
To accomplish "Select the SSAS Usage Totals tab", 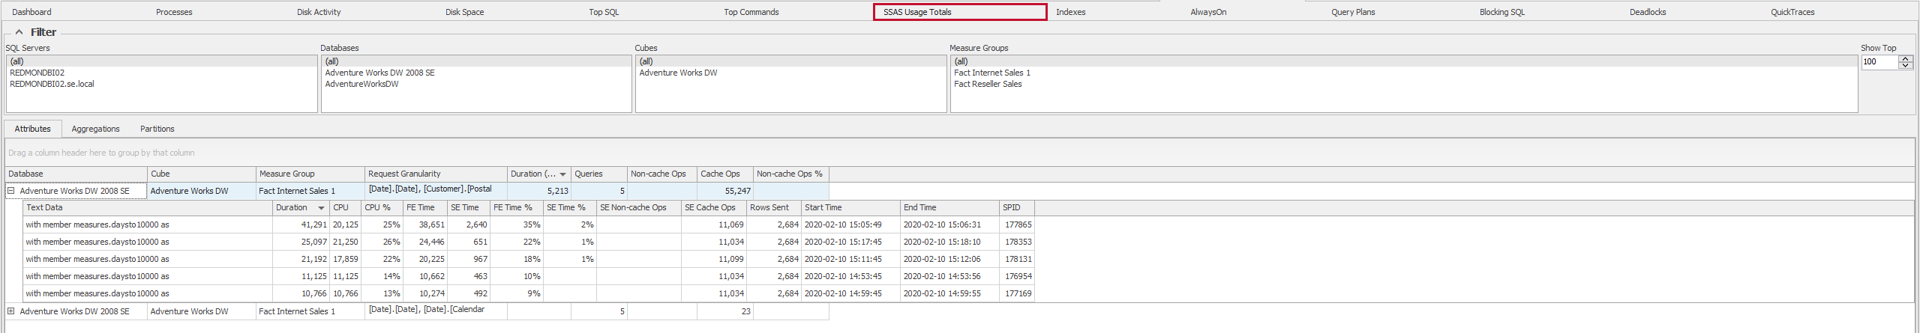I will tap(959, 12).
